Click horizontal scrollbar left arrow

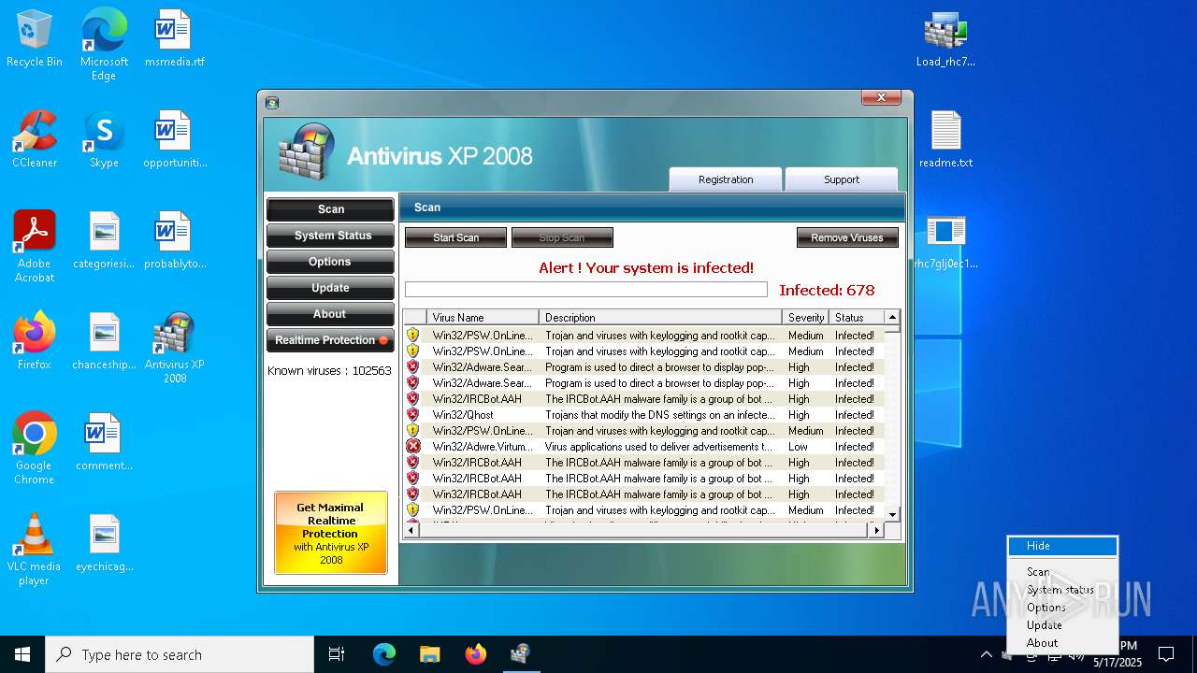coord(411,530)
